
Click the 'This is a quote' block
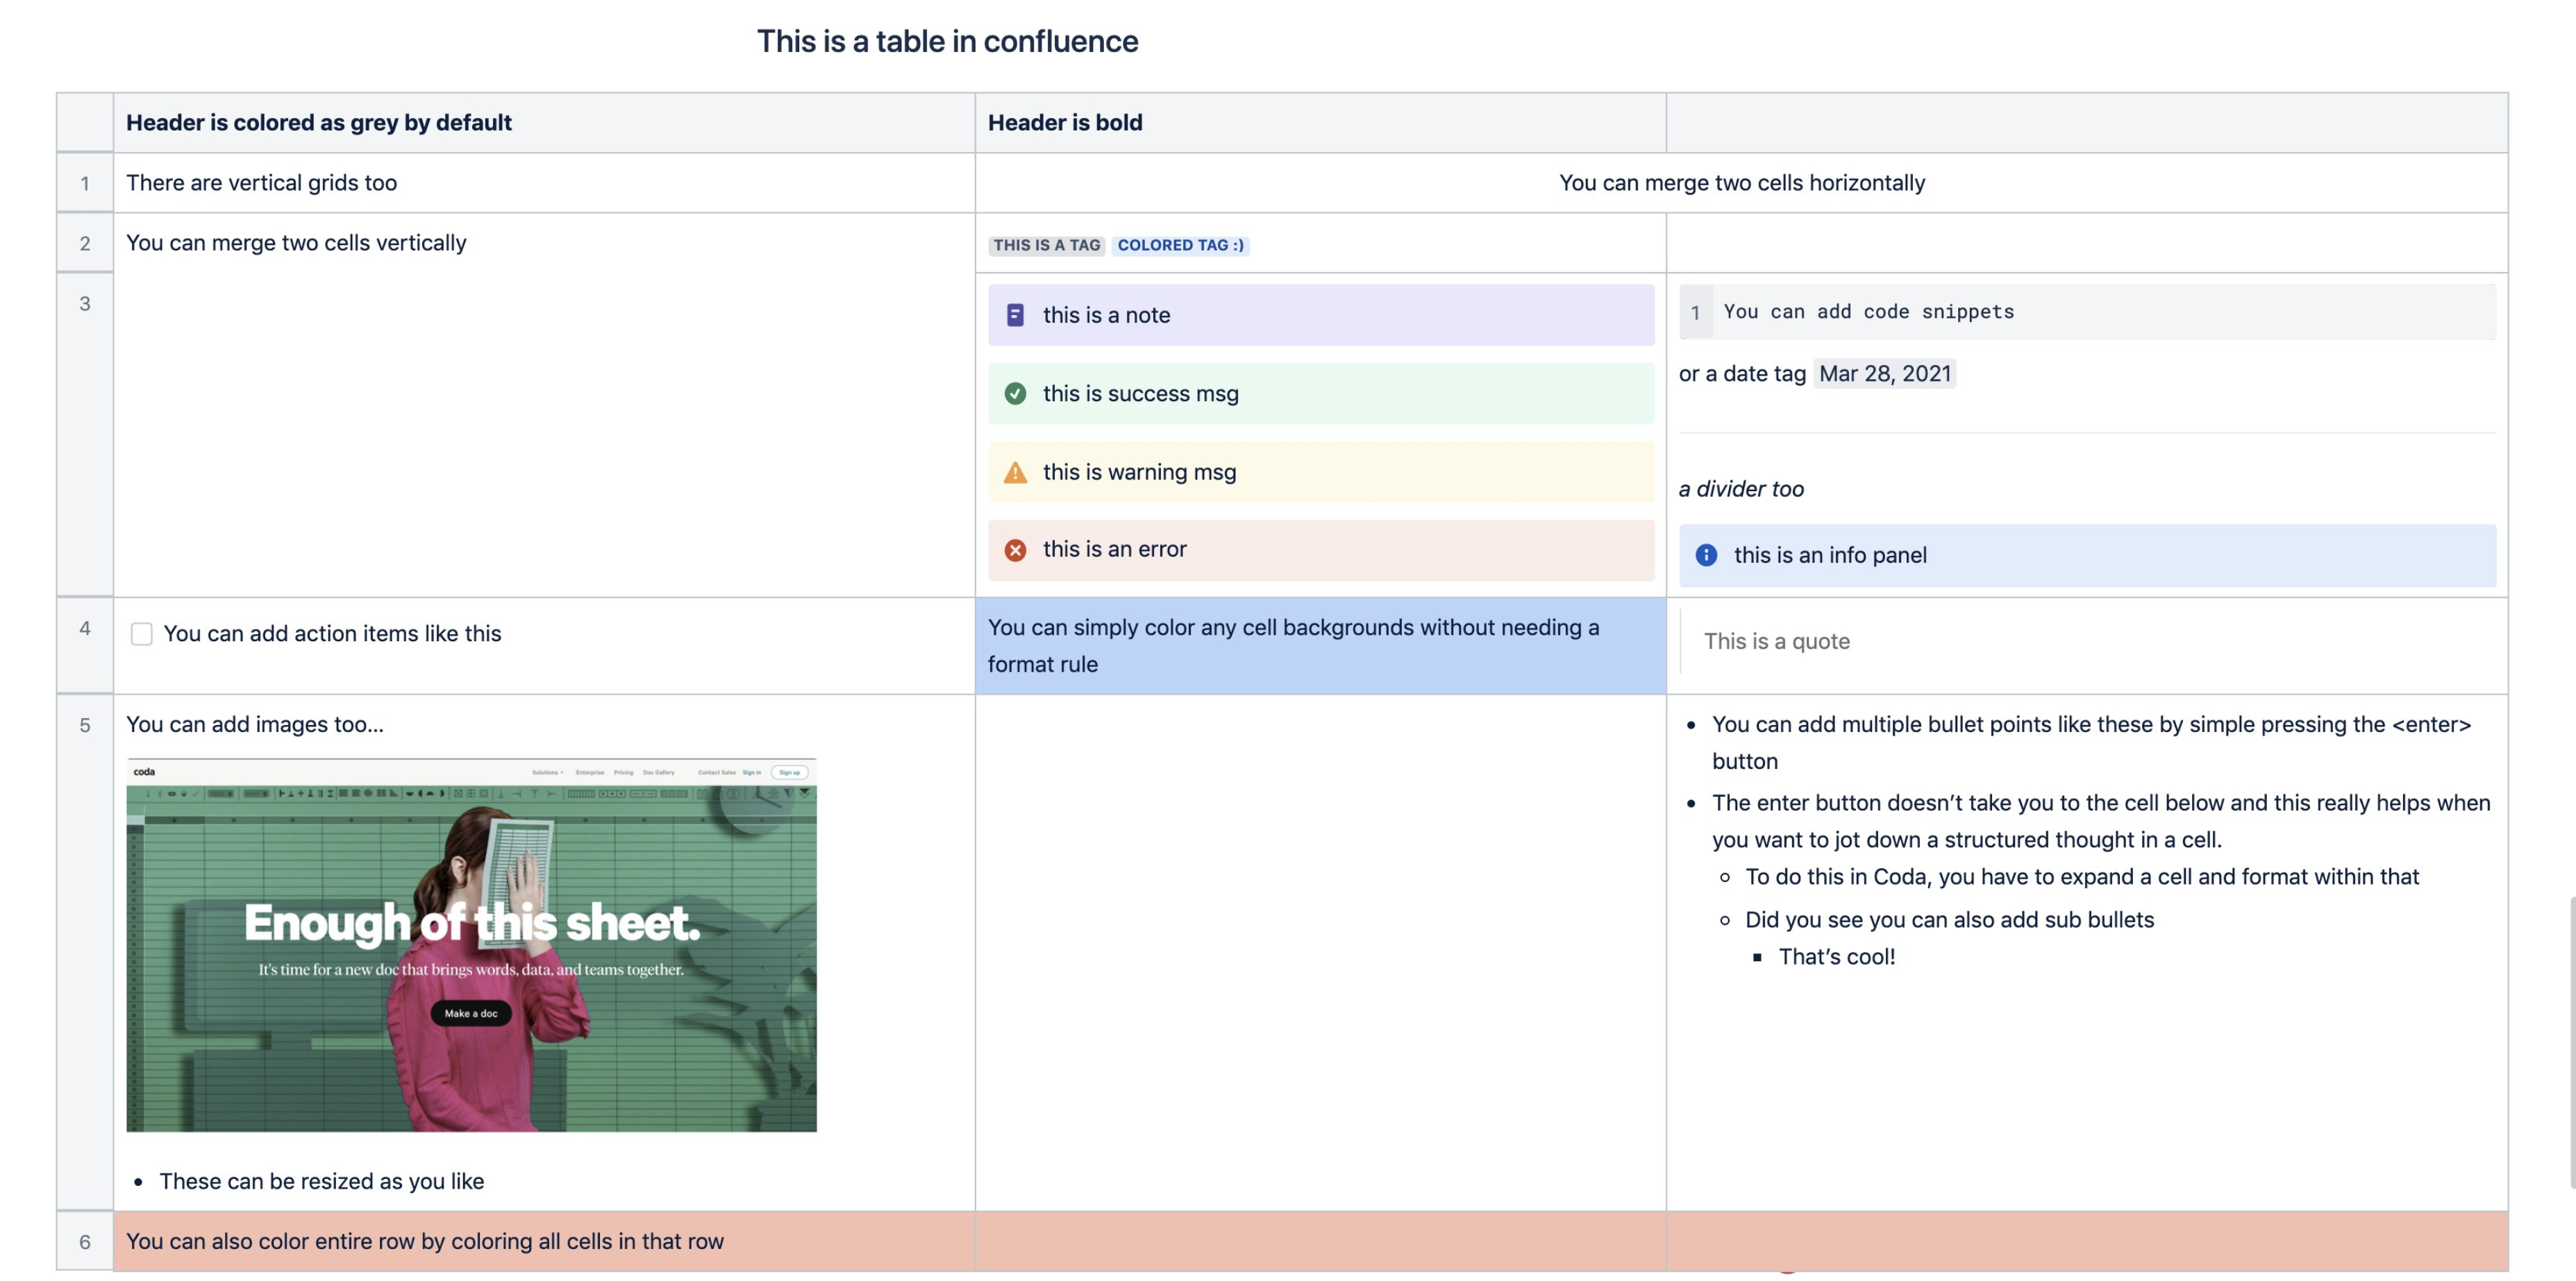point(1776,641)
